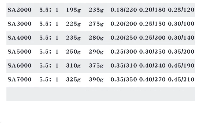Viewport: 201px width, 123px height.
Task: Select the SA5000 model name
Action: (19, 52)
